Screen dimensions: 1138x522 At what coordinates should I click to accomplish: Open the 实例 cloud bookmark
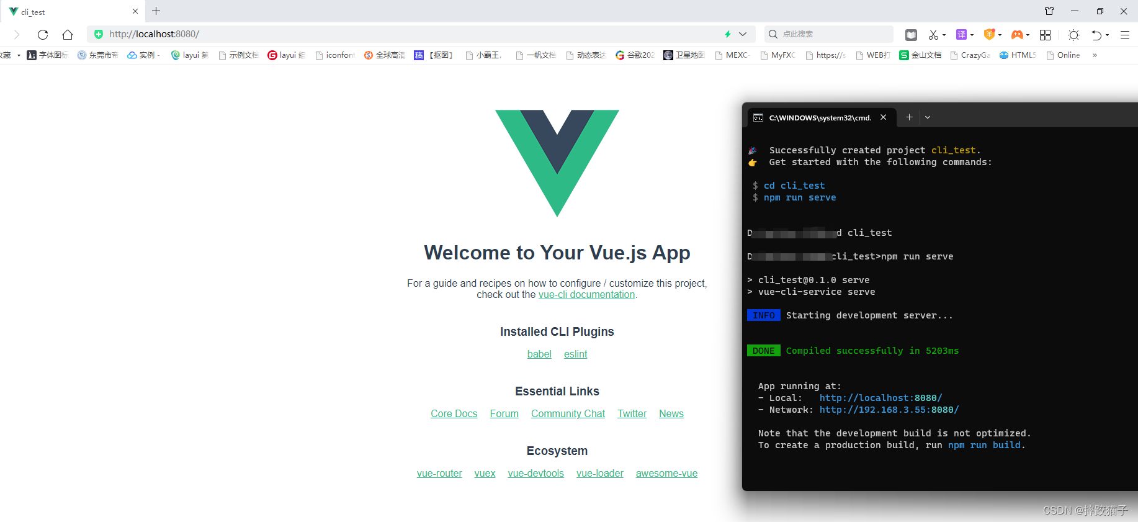coord(144,55)
